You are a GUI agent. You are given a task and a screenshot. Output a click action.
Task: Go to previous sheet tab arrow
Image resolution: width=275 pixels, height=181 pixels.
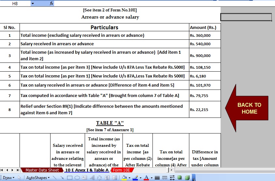pyautogui.click(x=7, y=170)
